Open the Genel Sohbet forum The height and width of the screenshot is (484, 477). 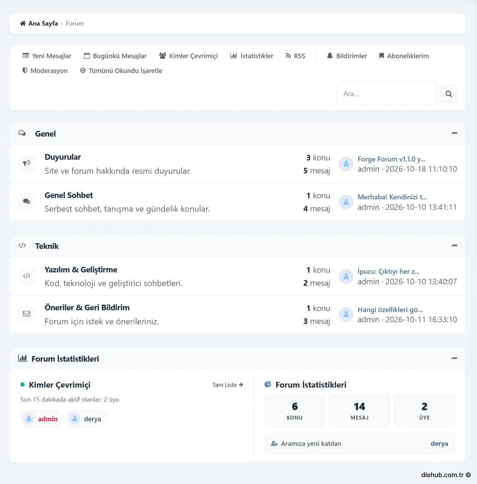pos(69,195)
